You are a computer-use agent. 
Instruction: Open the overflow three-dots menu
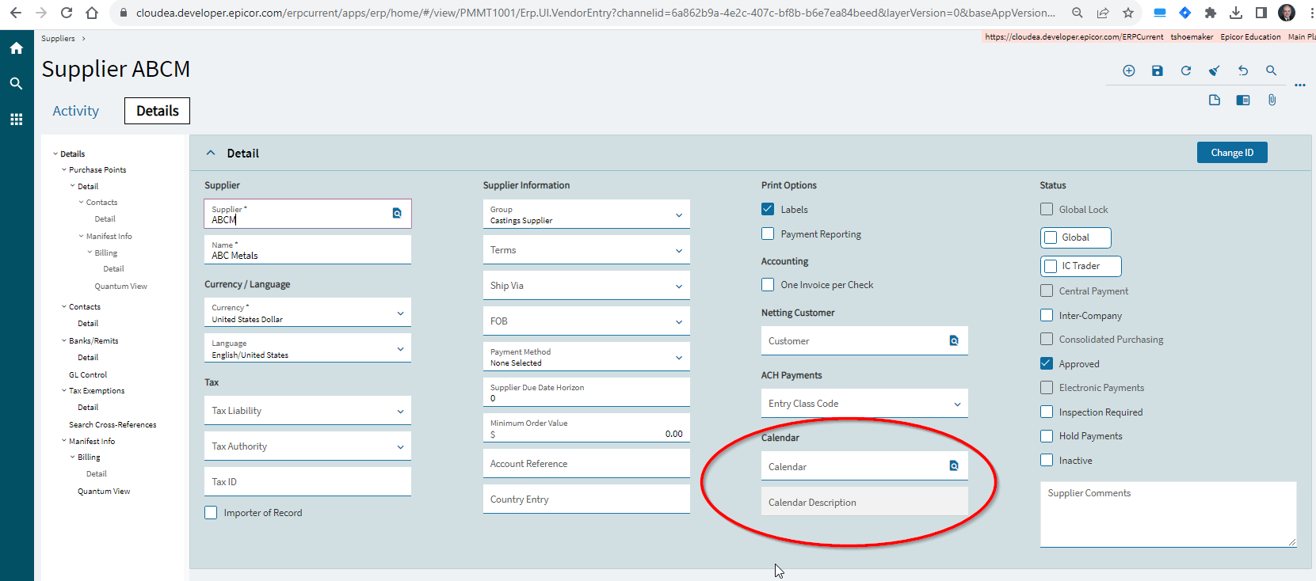coord(1300,85)
